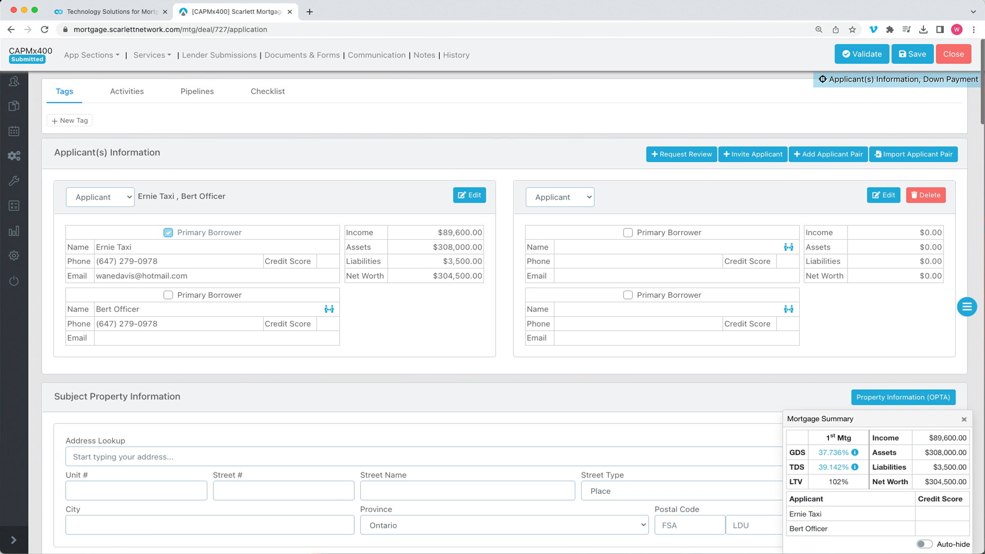
Task: Click the power logout icon in sidebar
Action: point(14,281)
